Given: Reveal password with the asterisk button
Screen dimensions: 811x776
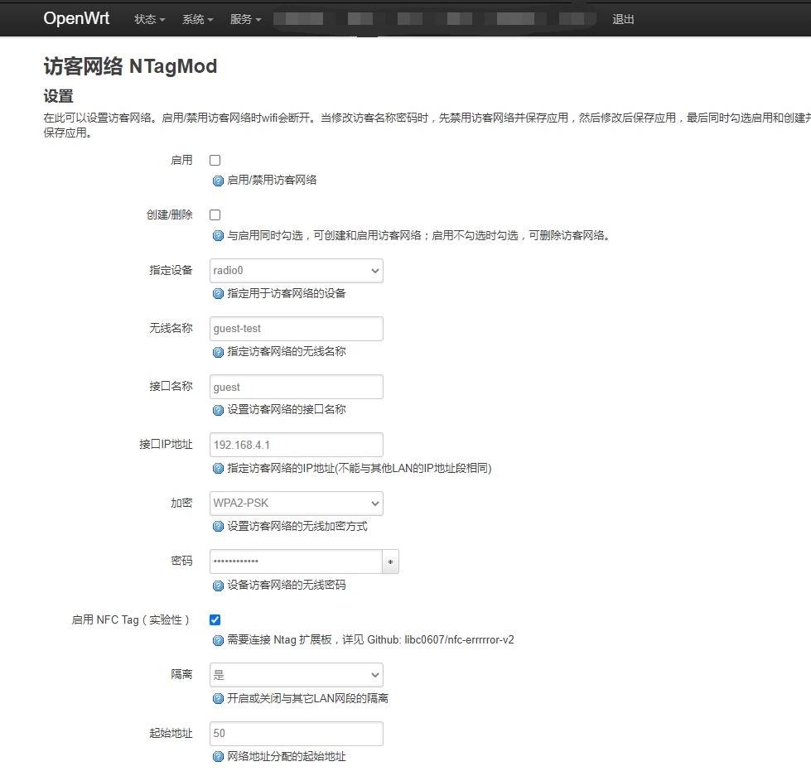Looking at the screenshot, I should (390, 562).
